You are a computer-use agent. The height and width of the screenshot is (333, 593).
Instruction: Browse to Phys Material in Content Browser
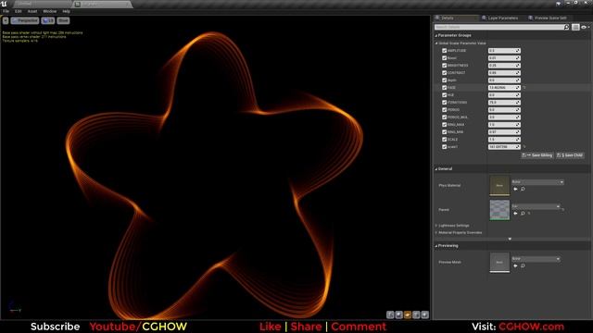point(523,189)
